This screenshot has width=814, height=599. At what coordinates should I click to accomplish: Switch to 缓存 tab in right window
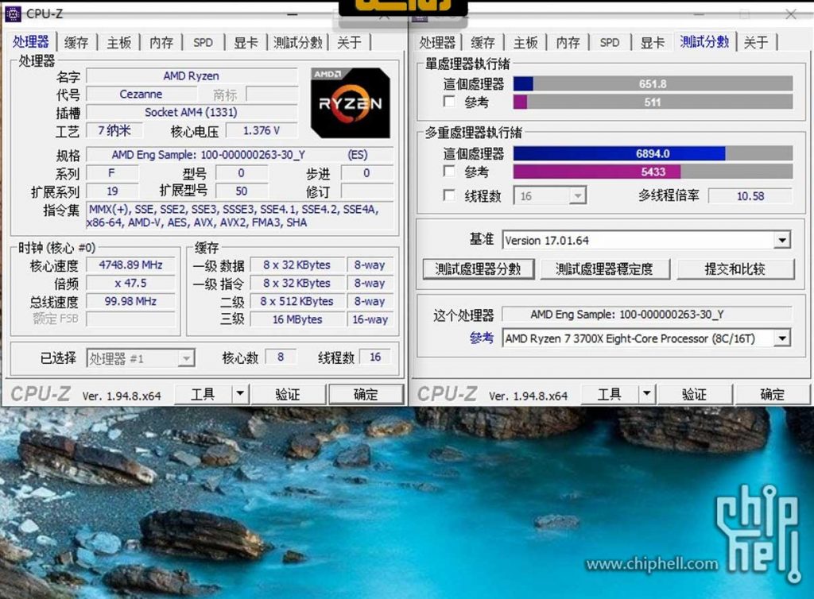coord(483,43)
